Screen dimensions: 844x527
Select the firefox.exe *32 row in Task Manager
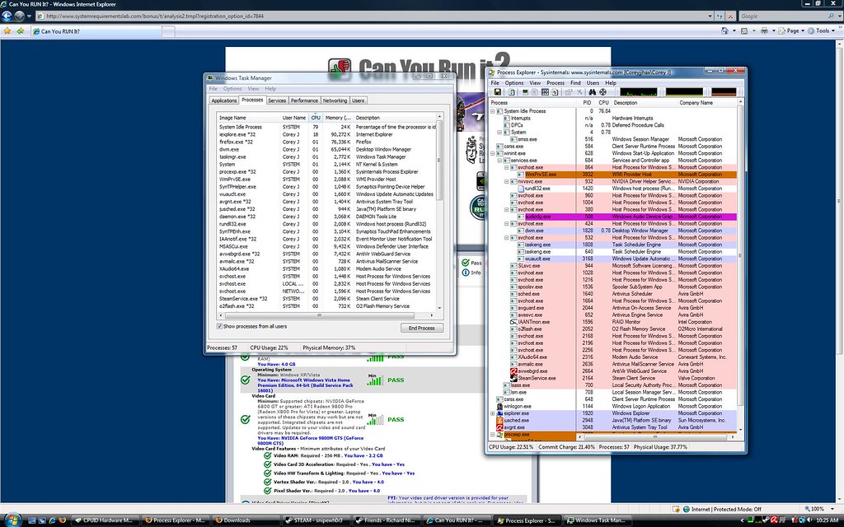327,142
